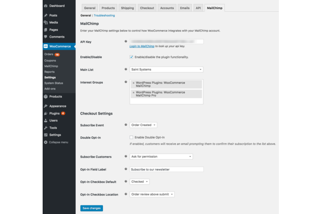
Task: Click the Dashboard gauge icon in sidebar
Action: (46, 6)
